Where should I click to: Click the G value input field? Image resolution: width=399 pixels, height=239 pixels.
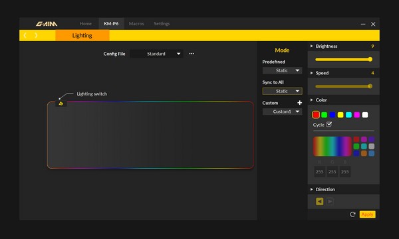click(x=332, y=172)
